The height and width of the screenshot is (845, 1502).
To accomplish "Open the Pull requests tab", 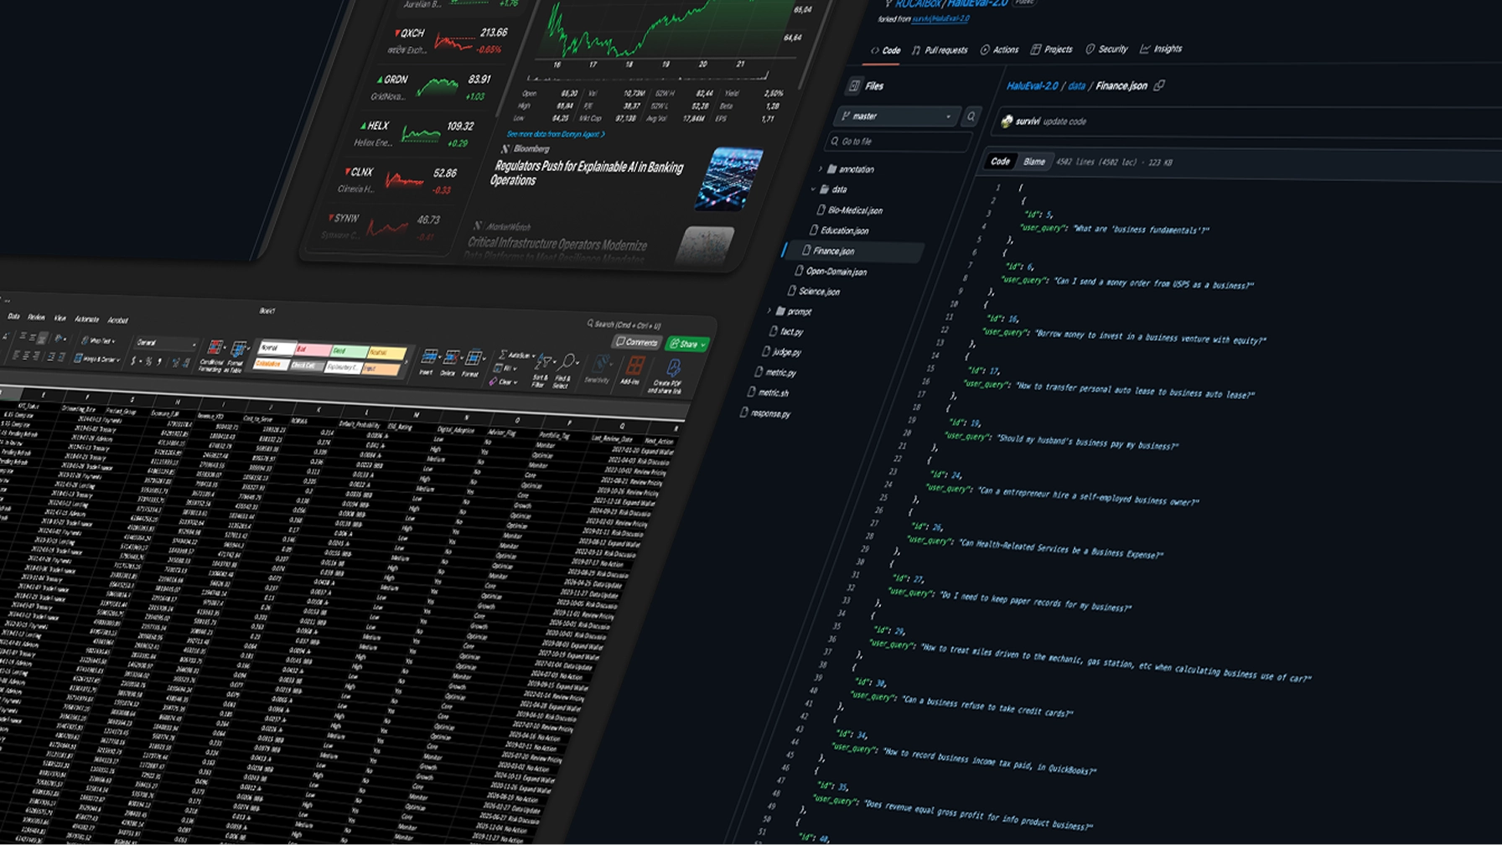I will tap(940, 50).
